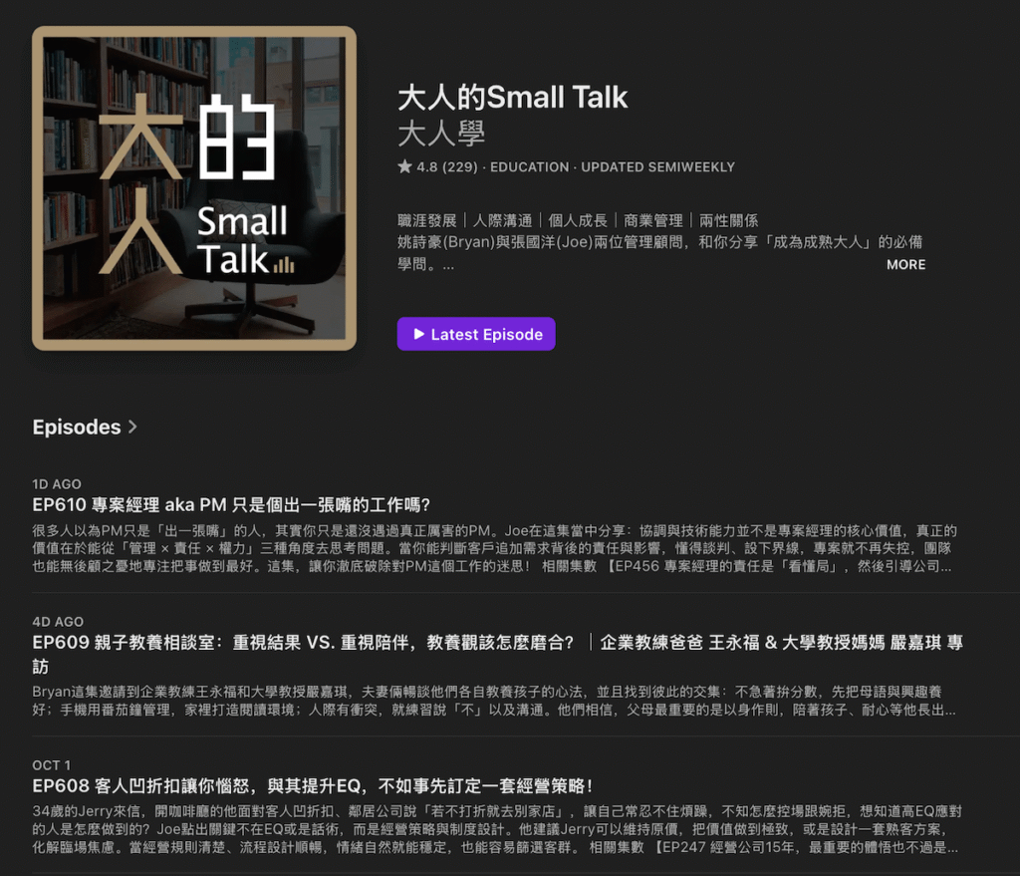Expand description with MORE link
The width and height of the screenshot is (1020, 876).
[905, 264]
